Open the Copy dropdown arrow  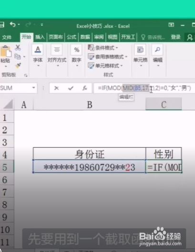click(24, 57)
